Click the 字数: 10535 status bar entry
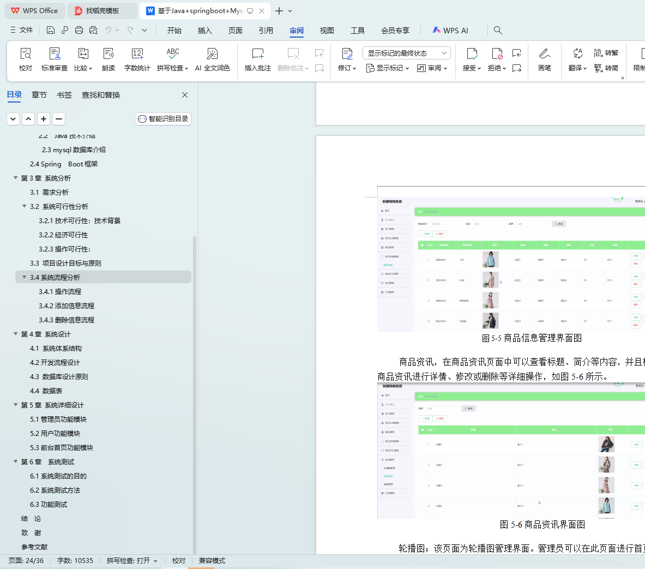This screenshot has width=645, height=569. click(x=75, y=561)
